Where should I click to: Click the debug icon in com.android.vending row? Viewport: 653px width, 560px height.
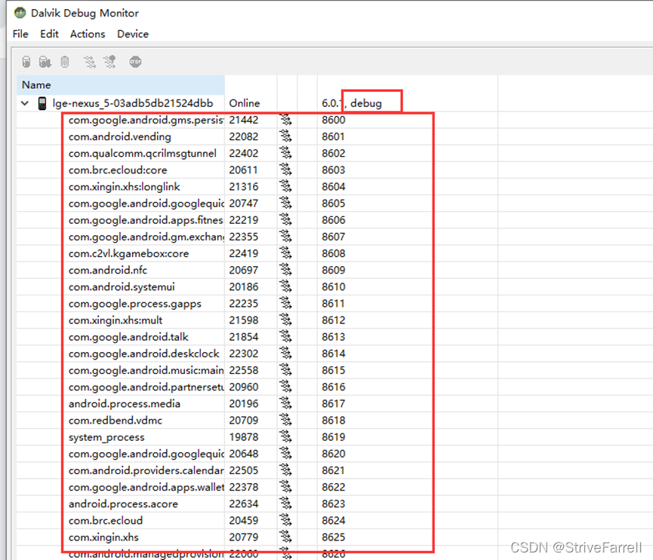[x=285, y=136]
